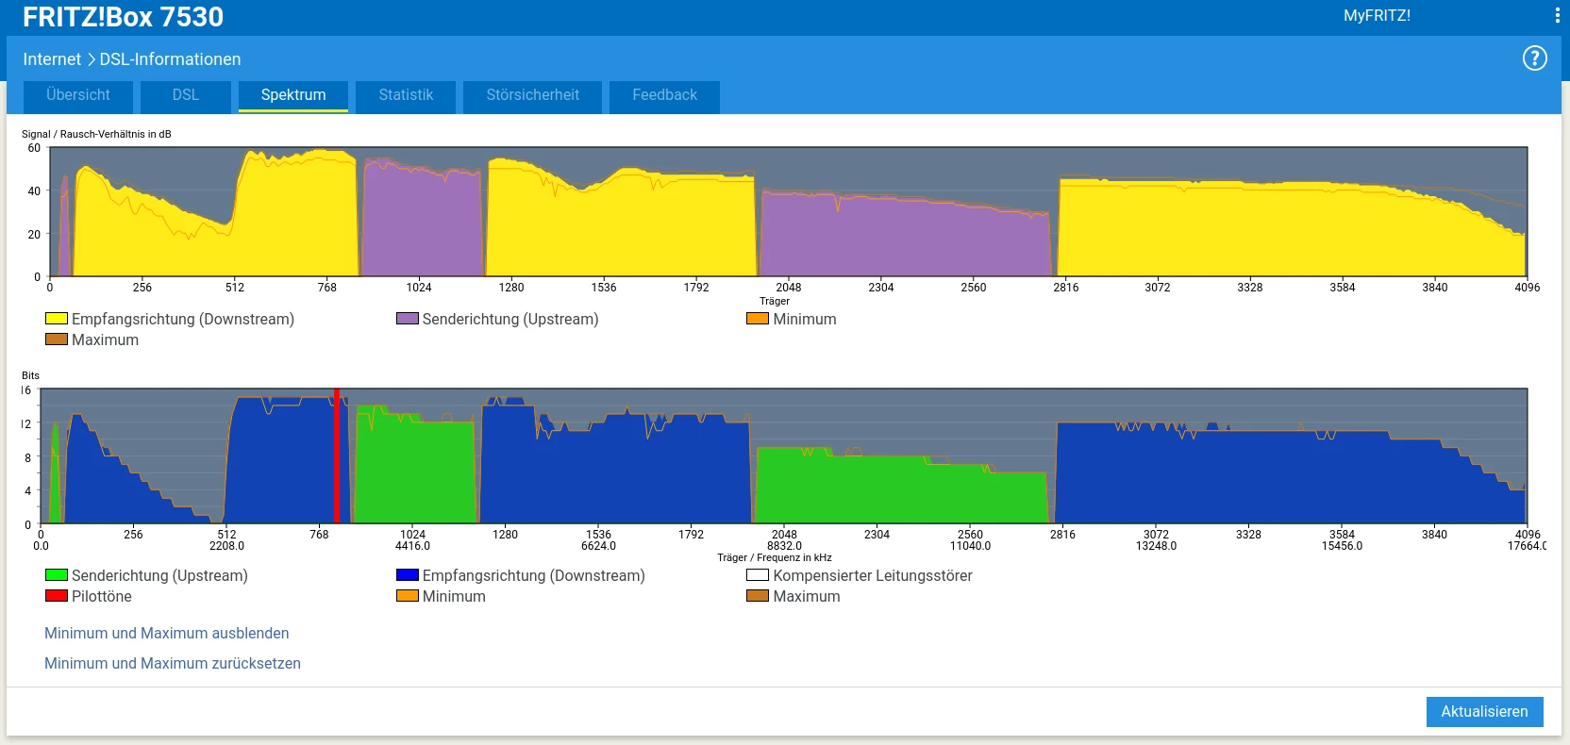Click the red Pilottöne legend swatch
This screenshot has width=1570, height=745.
pyautogui.click(x=57, y=596)
